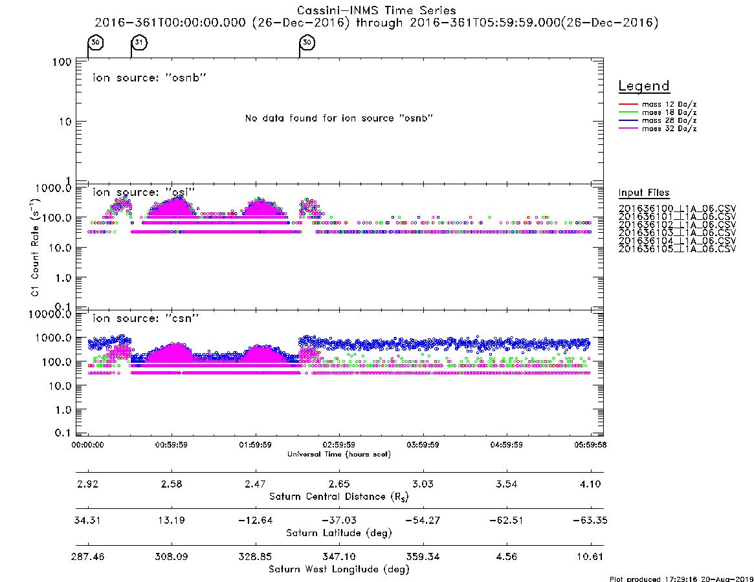The image size is (754, 582).
Task: Select input file 201636100_L1A_06.CSV
Action: (x=677, y=209)
